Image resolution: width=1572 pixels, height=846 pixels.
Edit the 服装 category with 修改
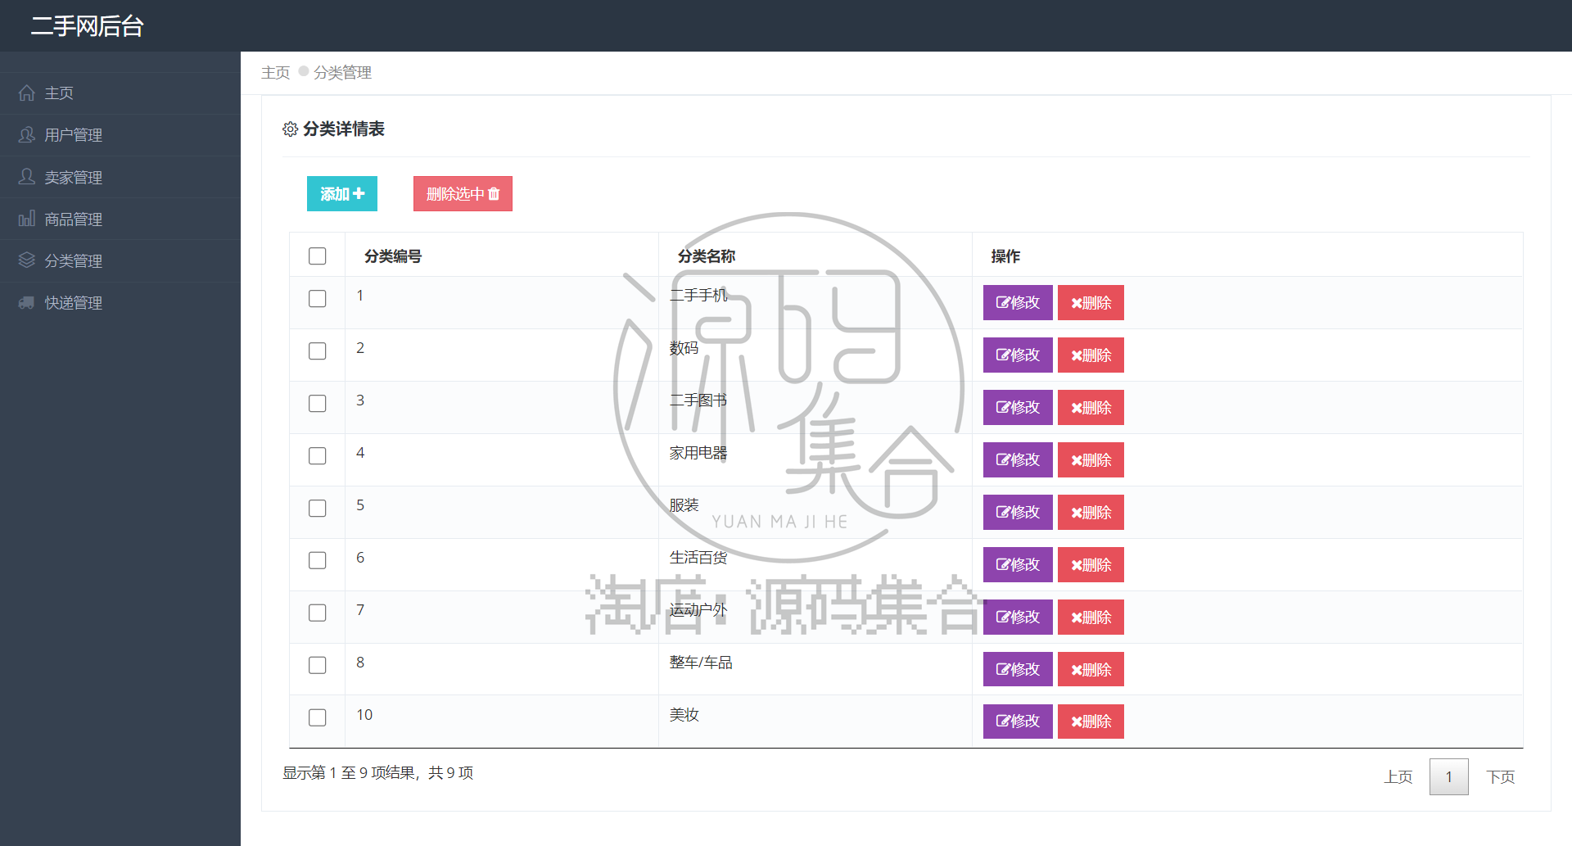[x=1018, y=512]
